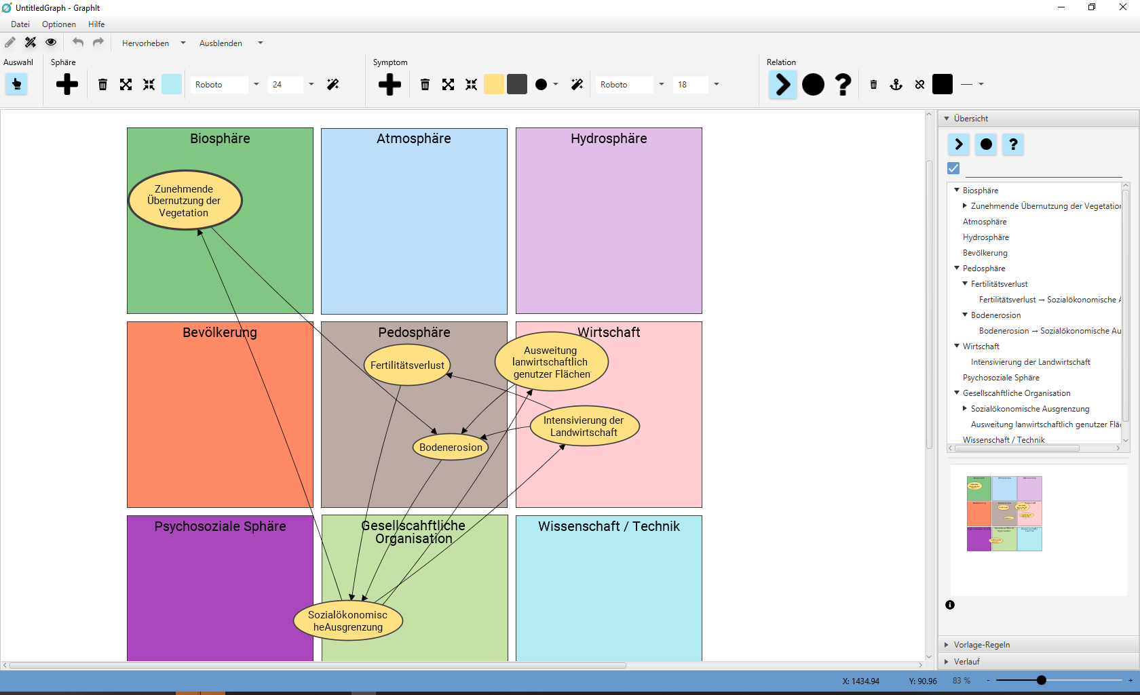This screenshot has width=1140, height=695.
Task: Click the Sphäre magic wand icon
Action: 332,85
